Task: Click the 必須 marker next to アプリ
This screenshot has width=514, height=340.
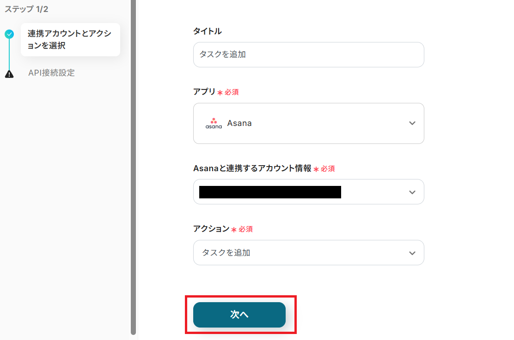Action: point(232,92)
